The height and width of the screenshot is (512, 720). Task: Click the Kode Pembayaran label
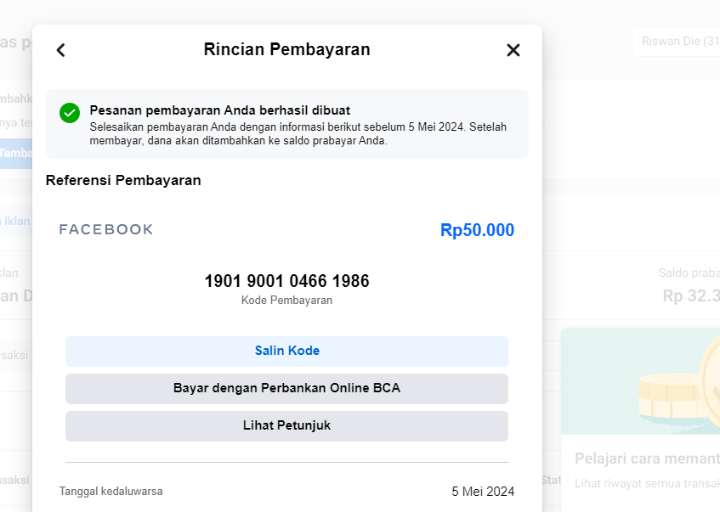[x=286, y=301]
